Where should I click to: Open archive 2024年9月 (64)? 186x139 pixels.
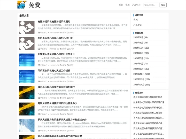coord(141,37)
